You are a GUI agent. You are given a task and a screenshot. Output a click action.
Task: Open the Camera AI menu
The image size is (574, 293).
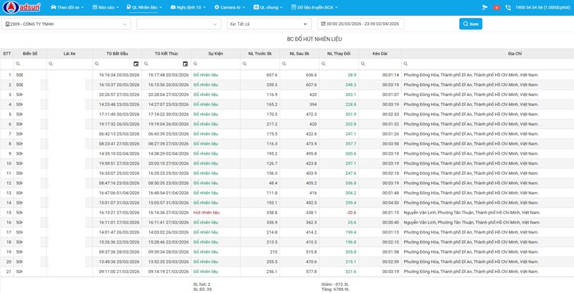click(x=229, y=7)
